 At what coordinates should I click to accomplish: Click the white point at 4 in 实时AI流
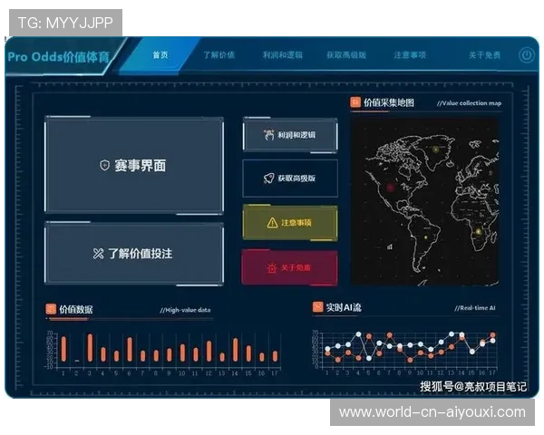358,334
